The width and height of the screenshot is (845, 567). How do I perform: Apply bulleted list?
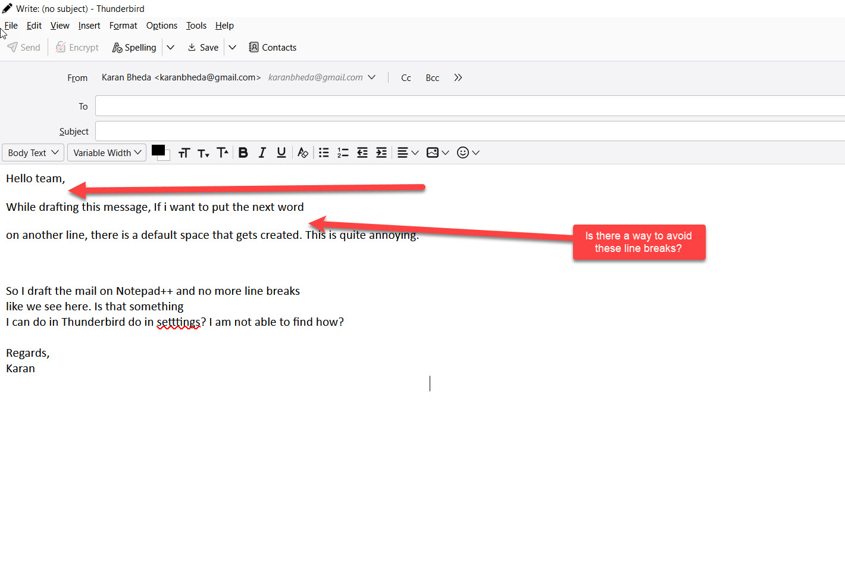click(324, 153)
